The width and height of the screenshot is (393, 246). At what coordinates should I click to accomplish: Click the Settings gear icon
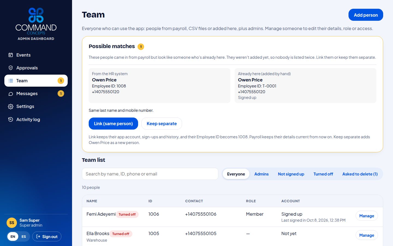[11, 107]
